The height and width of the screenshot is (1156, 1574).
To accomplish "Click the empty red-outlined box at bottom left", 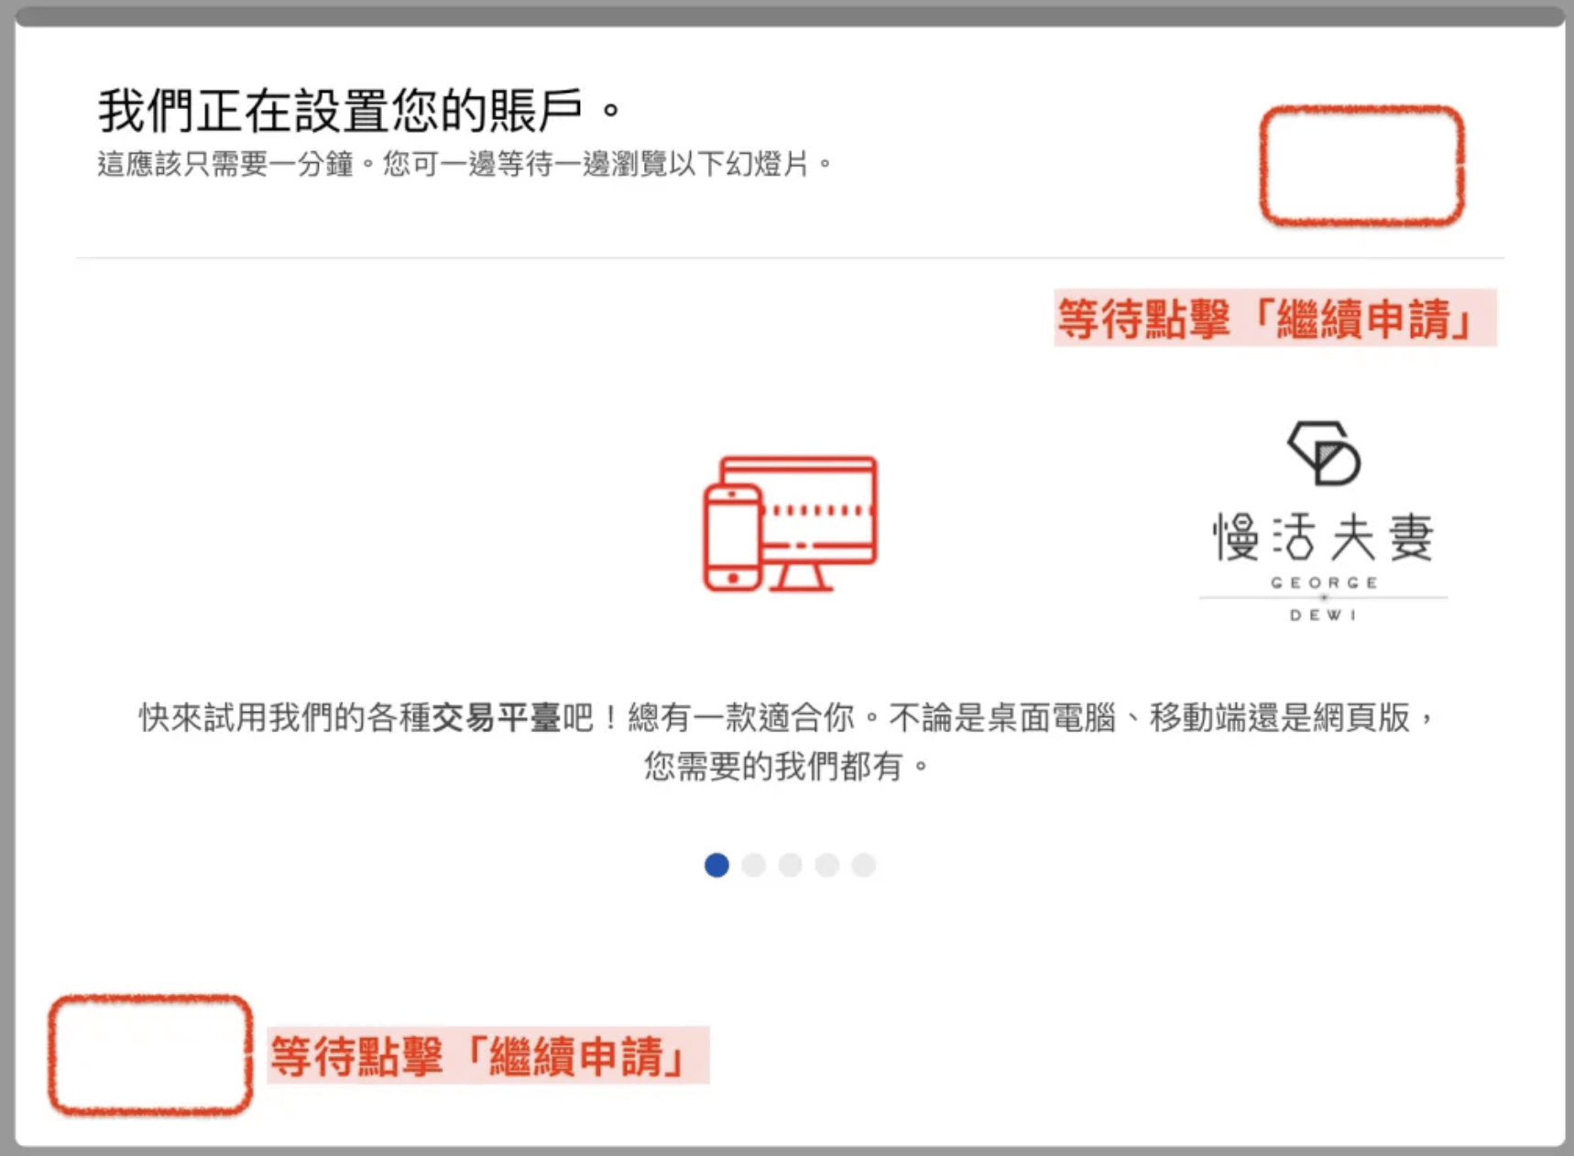I will (x=150, y=1055).
